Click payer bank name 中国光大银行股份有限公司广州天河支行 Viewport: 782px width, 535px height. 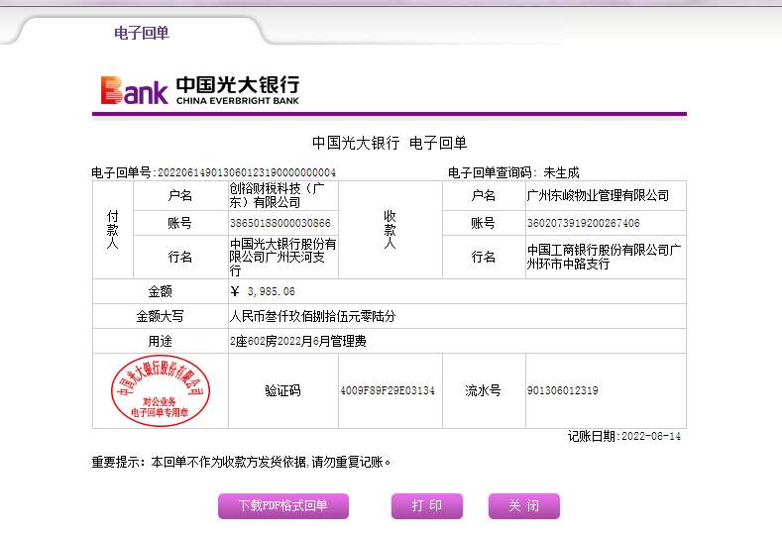(x=282, y=257)
